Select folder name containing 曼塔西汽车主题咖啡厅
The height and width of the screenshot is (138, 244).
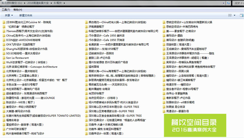click(x=186, y=49)
